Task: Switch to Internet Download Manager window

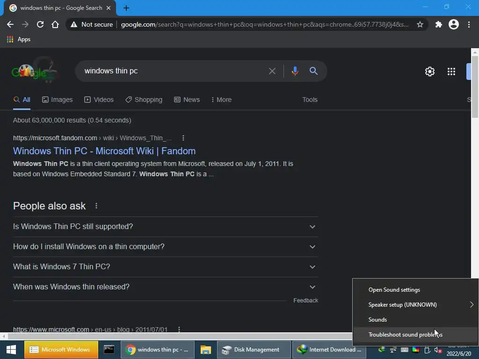Action: point(329,350)
